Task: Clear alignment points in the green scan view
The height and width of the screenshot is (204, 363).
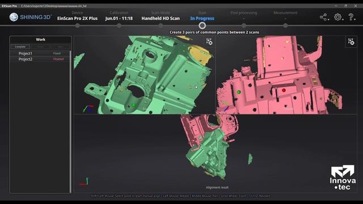Action: pyautogui.click(x=209, y=41)
